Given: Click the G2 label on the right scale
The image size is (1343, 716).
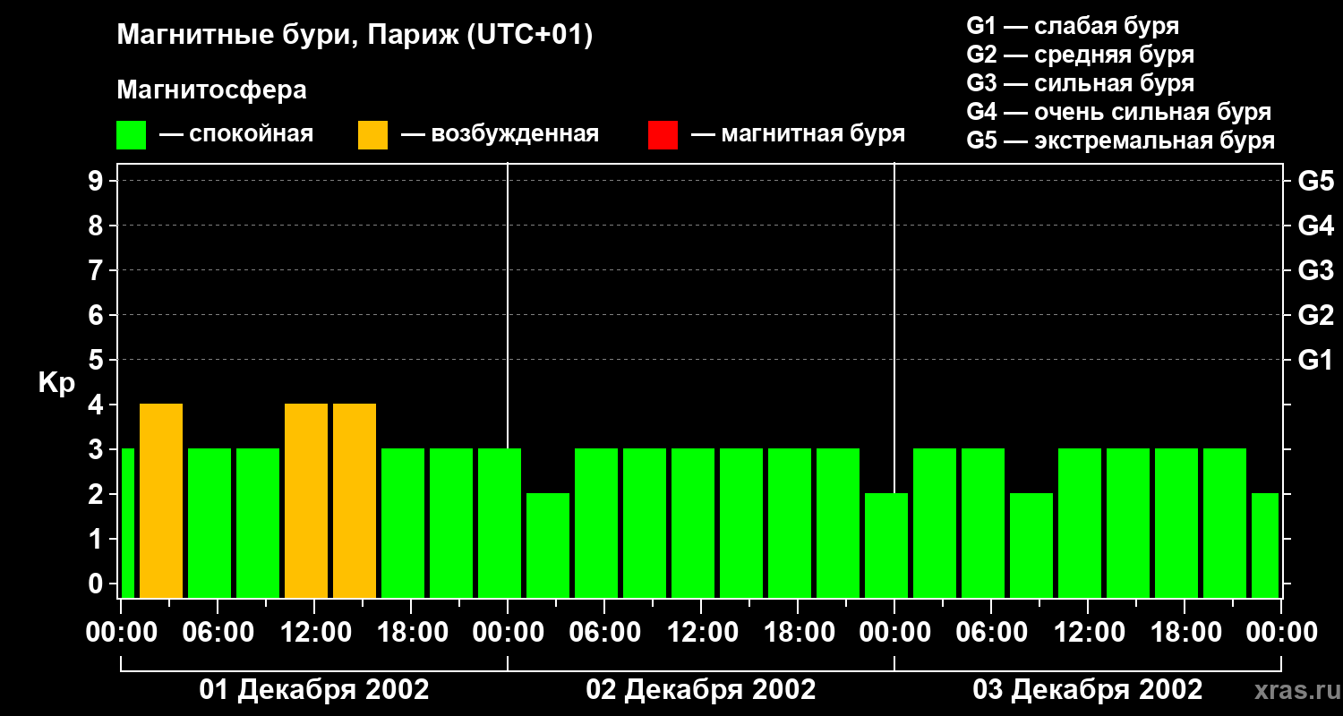Looking at the screenshot, I should [1315, 315].
